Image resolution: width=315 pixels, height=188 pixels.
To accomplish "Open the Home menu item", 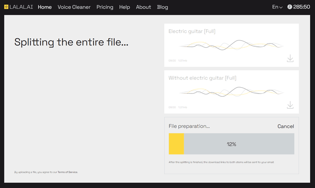I will [x=45, y=7].
